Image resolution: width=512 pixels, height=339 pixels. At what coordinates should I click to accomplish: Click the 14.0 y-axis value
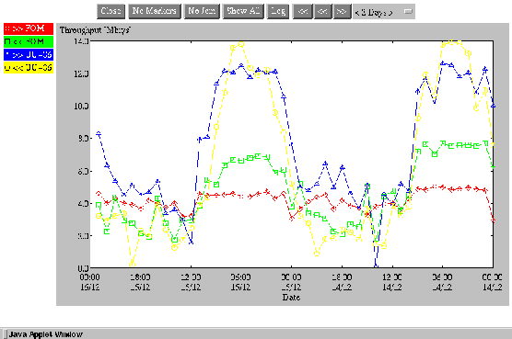81,41
